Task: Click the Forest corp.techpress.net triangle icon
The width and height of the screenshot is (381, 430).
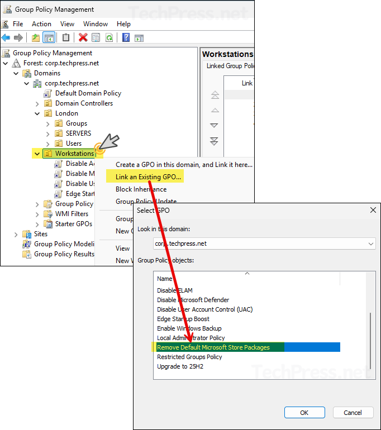Action: (16, 63)
